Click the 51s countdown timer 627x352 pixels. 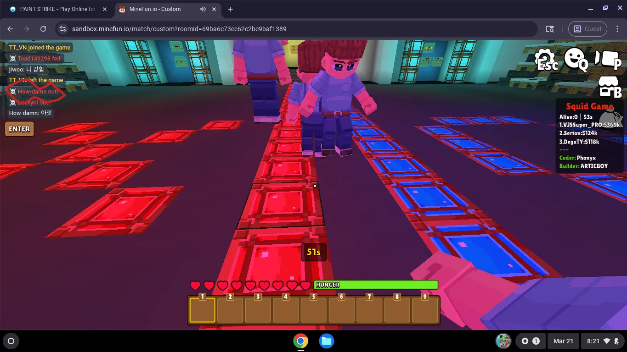point(314,252)
